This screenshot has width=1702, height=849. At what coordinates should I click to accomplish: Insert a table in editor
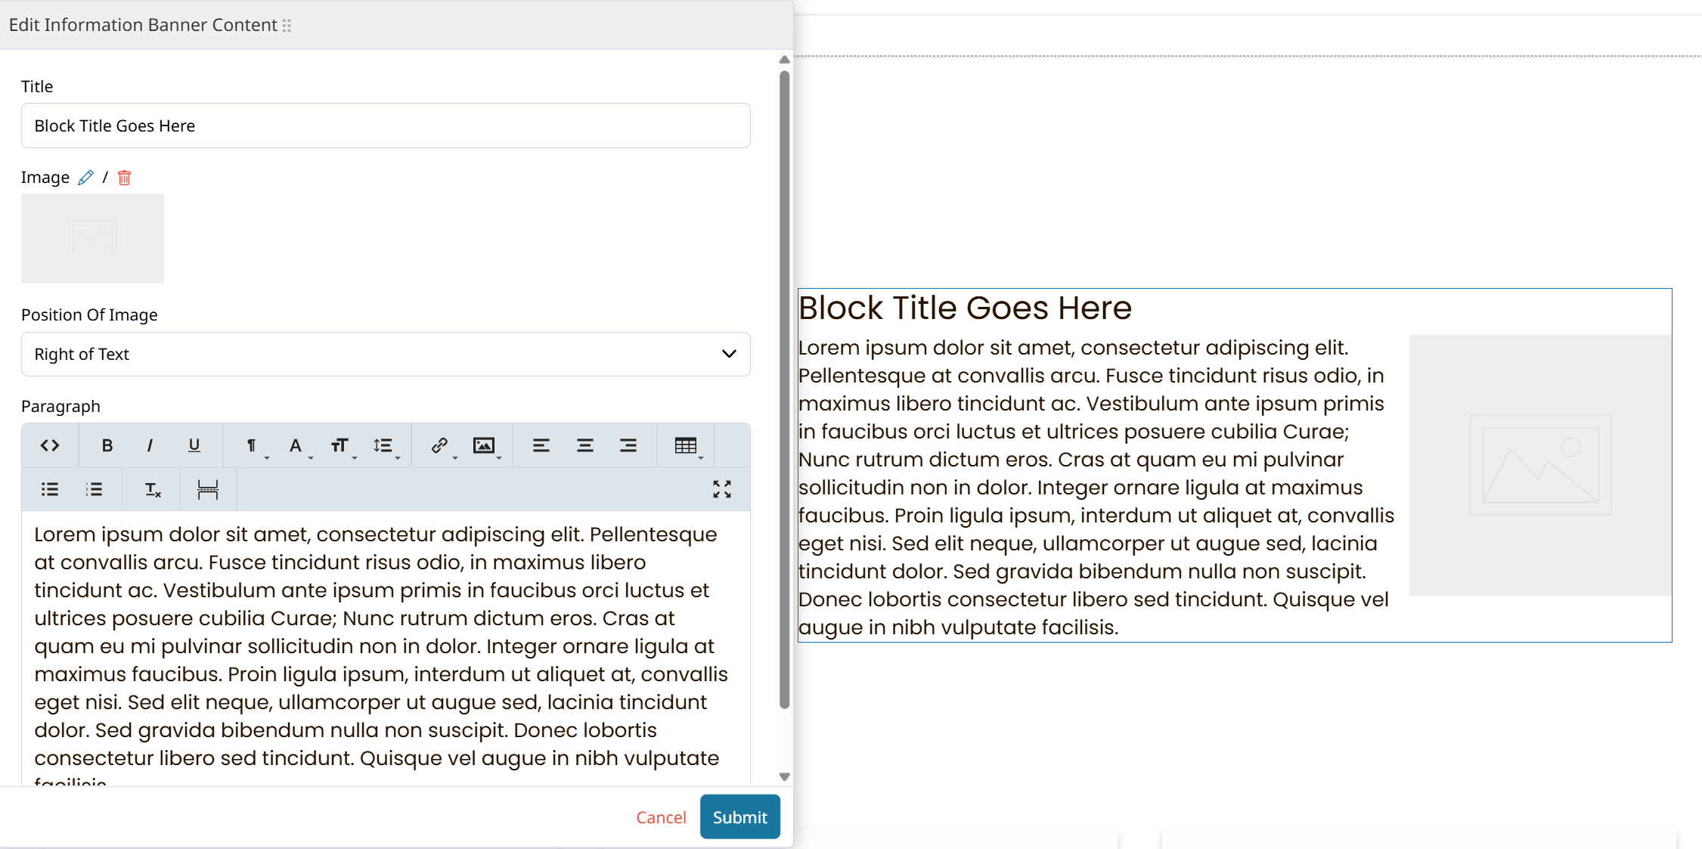pyautogui.click(x=686, y=445)
